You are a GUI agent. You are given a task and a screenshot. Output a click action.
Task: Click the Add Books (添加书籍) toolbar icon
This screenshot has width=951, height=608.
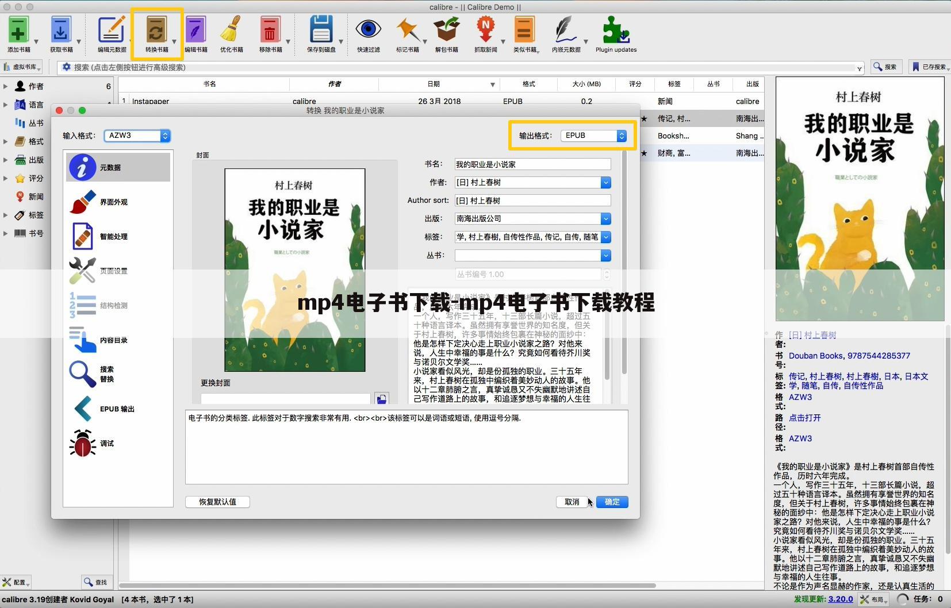click(x=18, y=30)
